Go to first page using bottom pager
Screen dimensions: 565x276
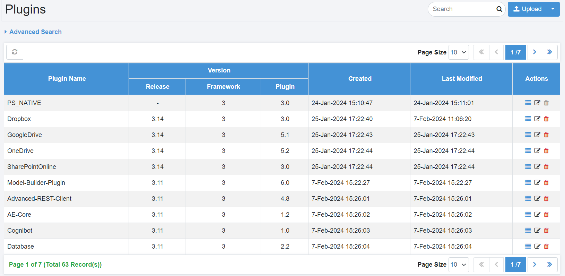click(x=481, y=265)
